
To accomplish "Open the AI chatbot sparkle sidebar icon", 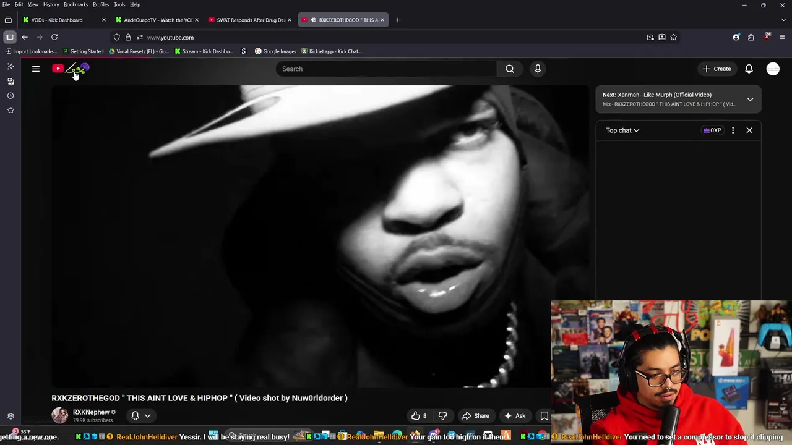I will coord(11,67).
